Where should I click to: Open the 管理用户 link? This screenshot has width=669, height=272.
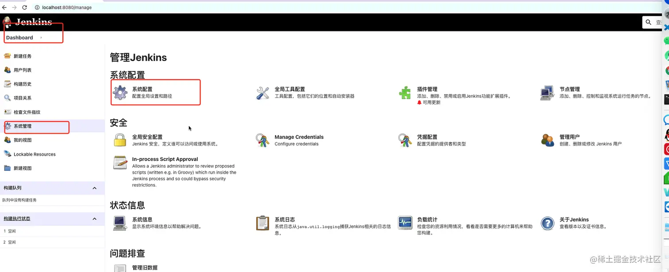569,137
